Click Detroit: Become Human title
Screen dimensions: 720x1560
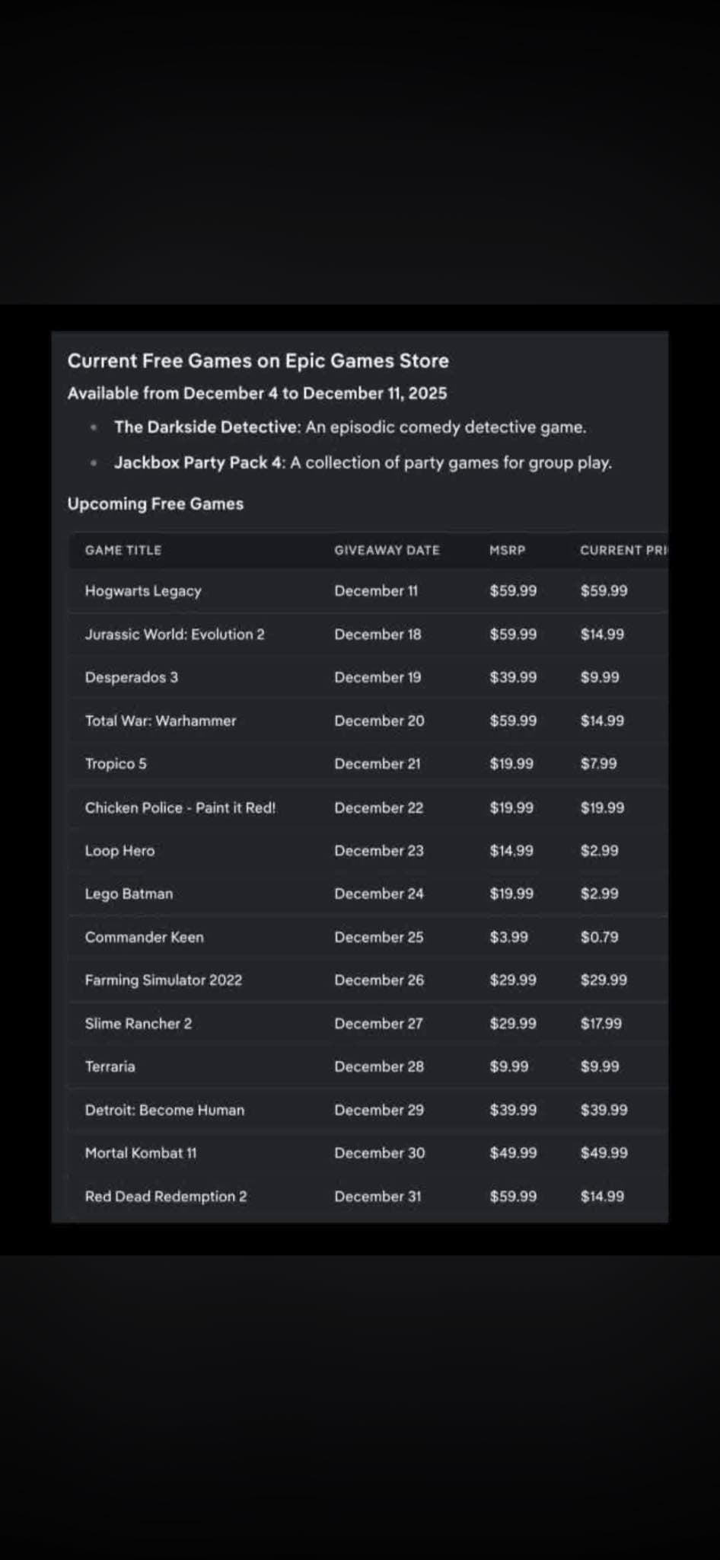[164, 1110]
